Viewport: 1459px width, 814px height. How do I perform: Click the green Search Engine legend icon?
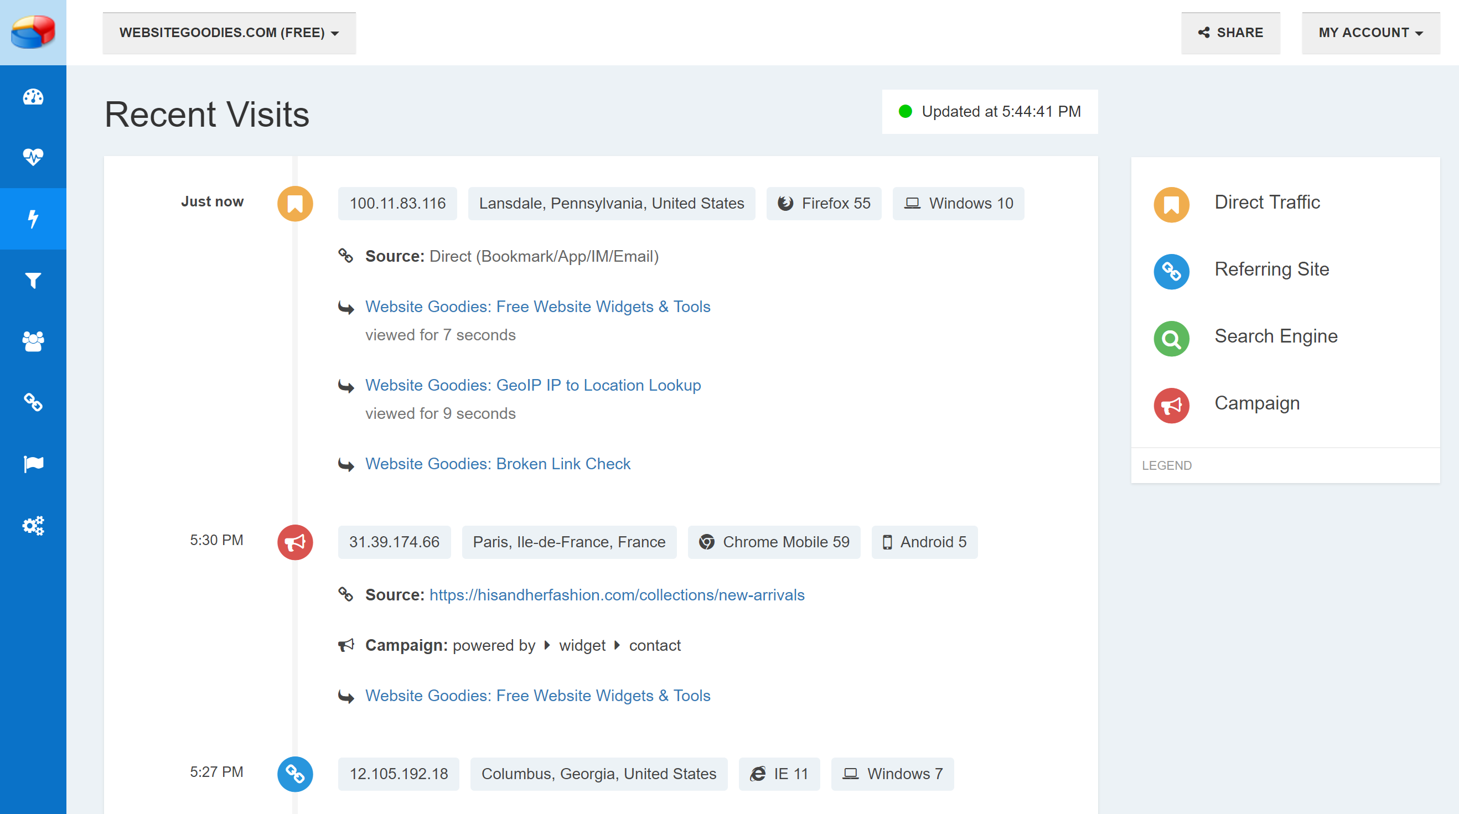[x=1171, y=338]
